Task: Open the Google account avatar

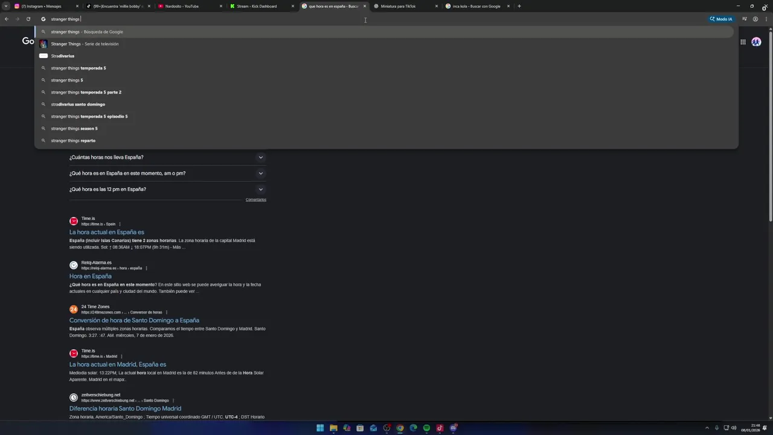Action: (756, 42)
